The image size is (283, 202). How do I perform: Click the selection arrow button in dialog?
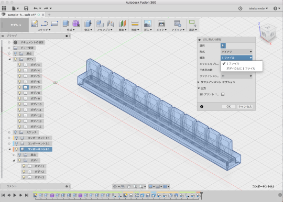(x=223, y=46)
